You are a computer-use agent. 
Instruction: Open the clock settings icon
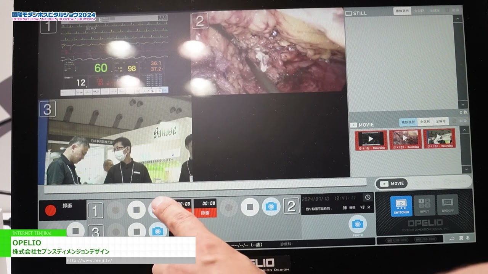tap(368, 197)
